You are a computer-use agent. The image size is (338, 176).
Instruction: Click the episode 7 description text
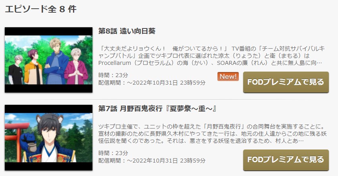[212, 134]
